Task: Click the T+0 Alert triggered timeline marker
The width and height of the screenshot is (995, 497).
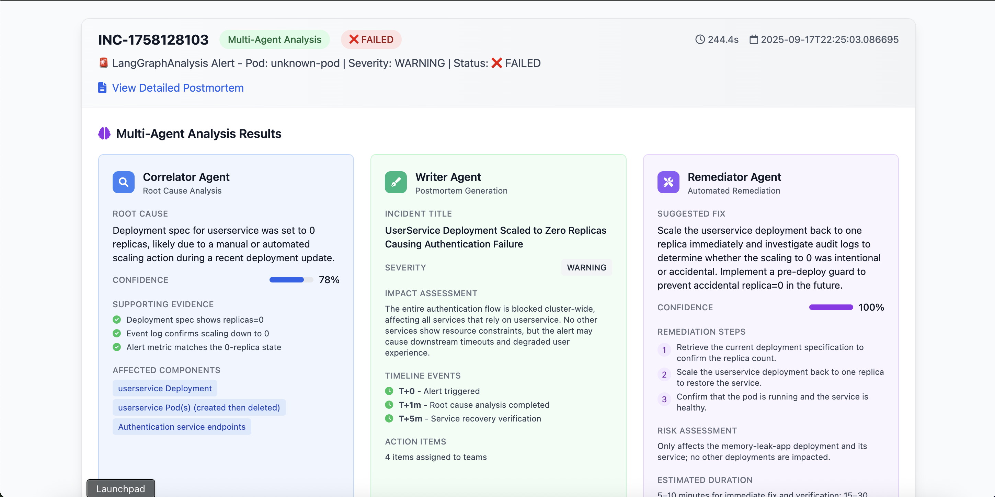Action: 389,391
